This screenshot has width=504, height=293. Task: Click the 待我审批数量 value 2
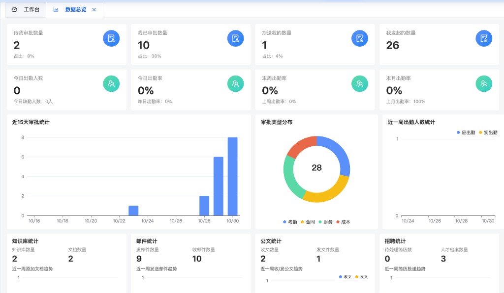17,45
